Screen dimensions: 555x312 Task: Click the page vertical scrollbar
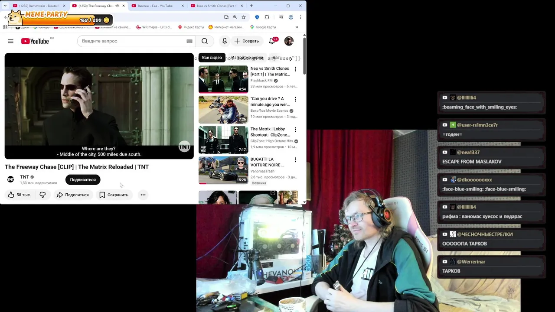tap(304, 55)
